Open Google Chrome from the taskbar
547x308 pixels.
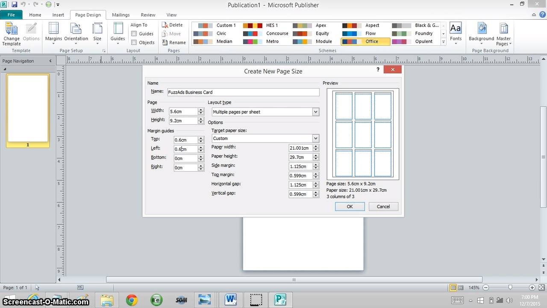click(x=132, y=300)
